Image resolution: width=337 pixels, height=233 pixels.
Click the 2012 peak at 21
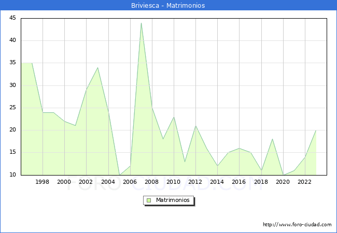click(x=195, y=126)
